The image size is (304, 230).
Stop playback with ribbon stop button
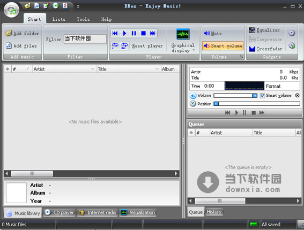pyautogui.click(x=143, y=33)
